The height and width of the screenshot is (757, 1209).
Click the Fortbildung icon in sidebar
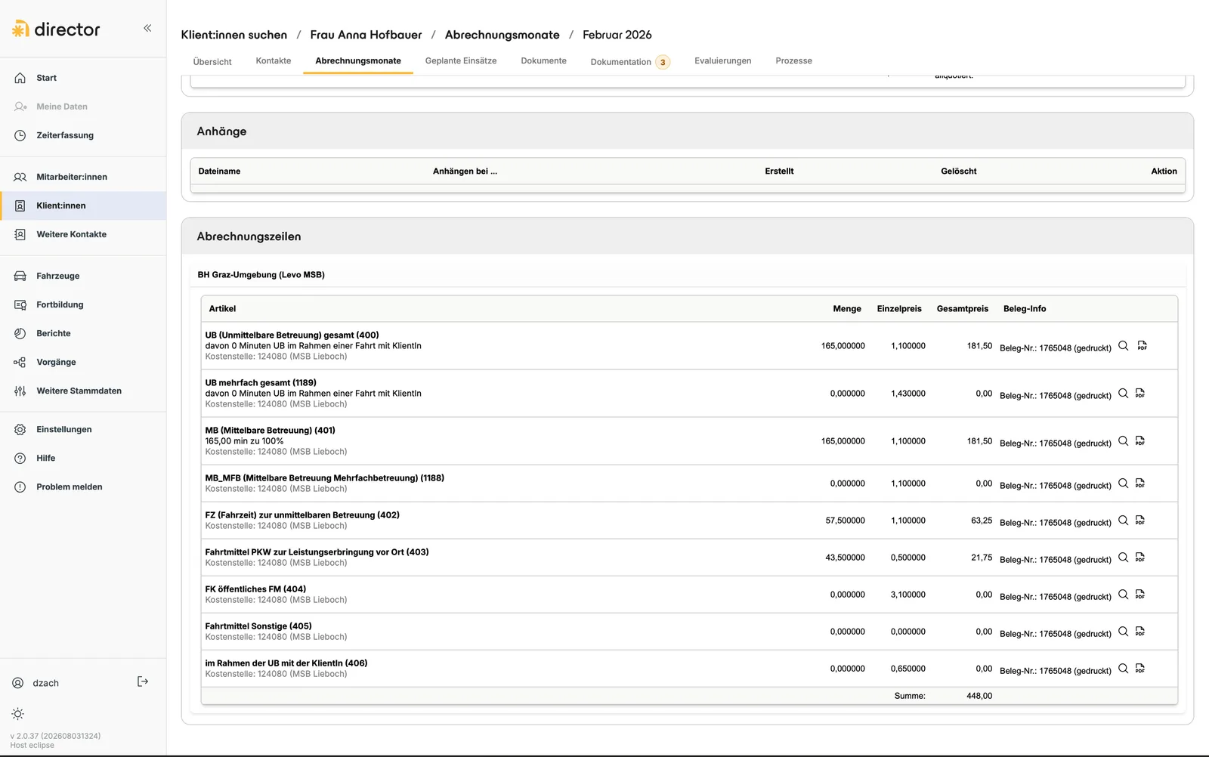tap(20, 304)
